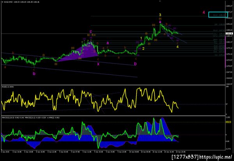The height and width of the screenshot is (161, 234).
Task: Click the 1170.07 price scale label
Action: click(229, 66)
